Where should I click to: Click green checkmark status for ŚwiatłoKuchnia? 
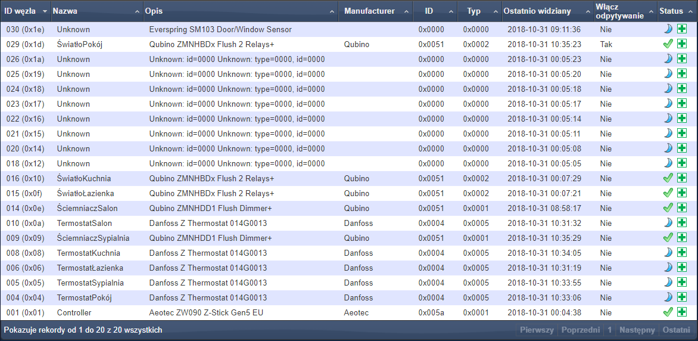coord(668,178)
